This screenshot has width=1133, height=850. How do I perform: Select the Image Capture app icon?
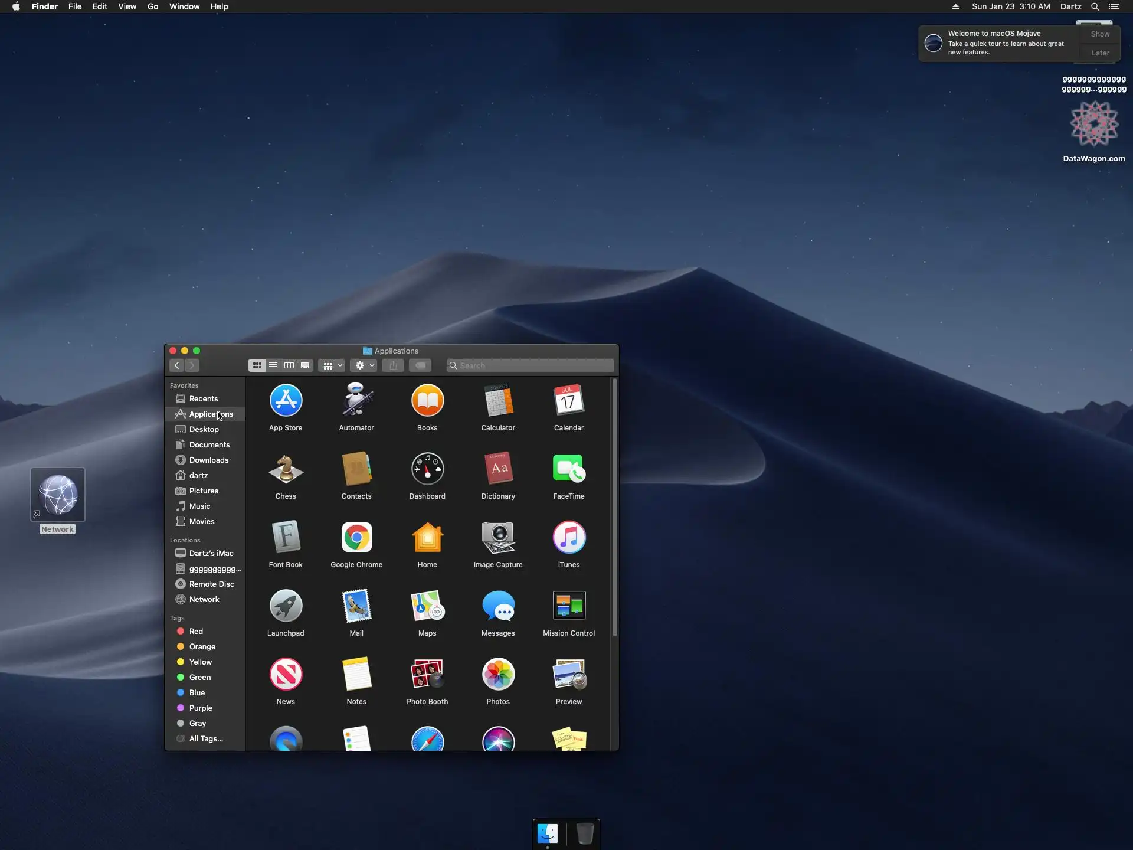498,538
